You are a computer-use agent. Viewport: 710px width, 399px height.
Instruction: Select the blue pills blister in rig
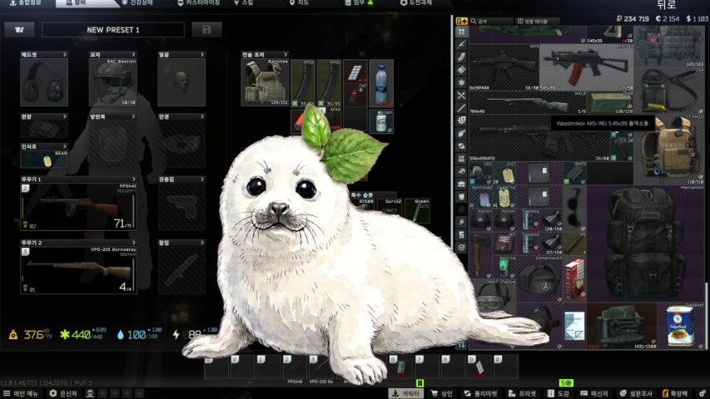(x=355, y=72)
